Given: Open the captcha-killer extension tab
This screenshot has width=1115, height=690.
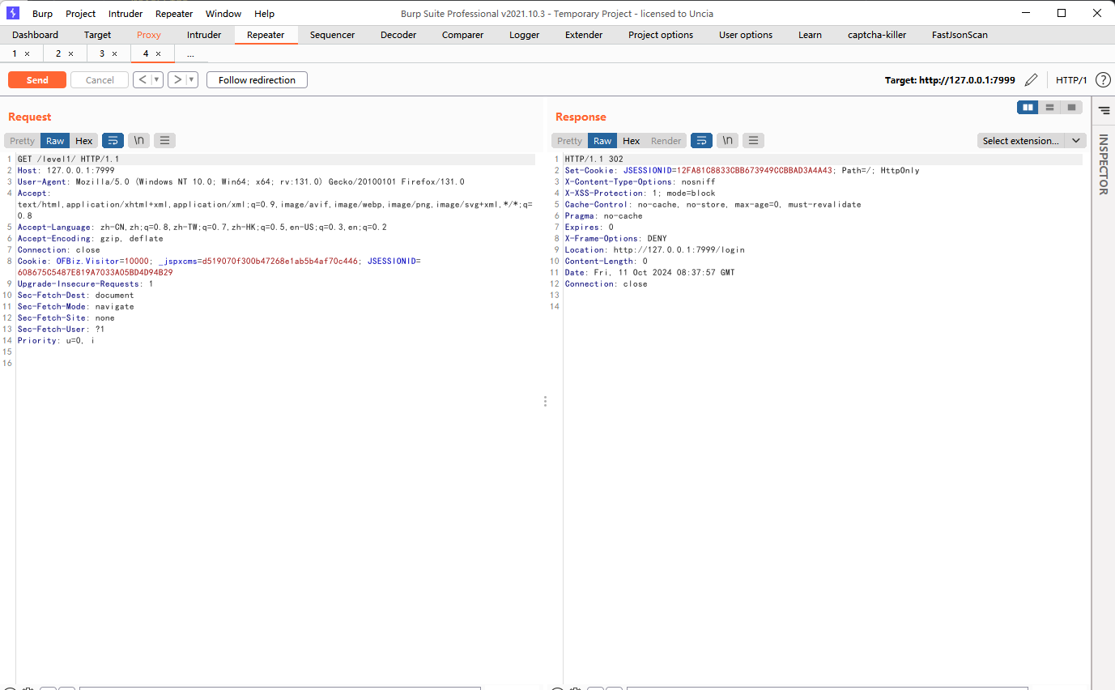Looking at the screenshot, I should pos(877,35).
